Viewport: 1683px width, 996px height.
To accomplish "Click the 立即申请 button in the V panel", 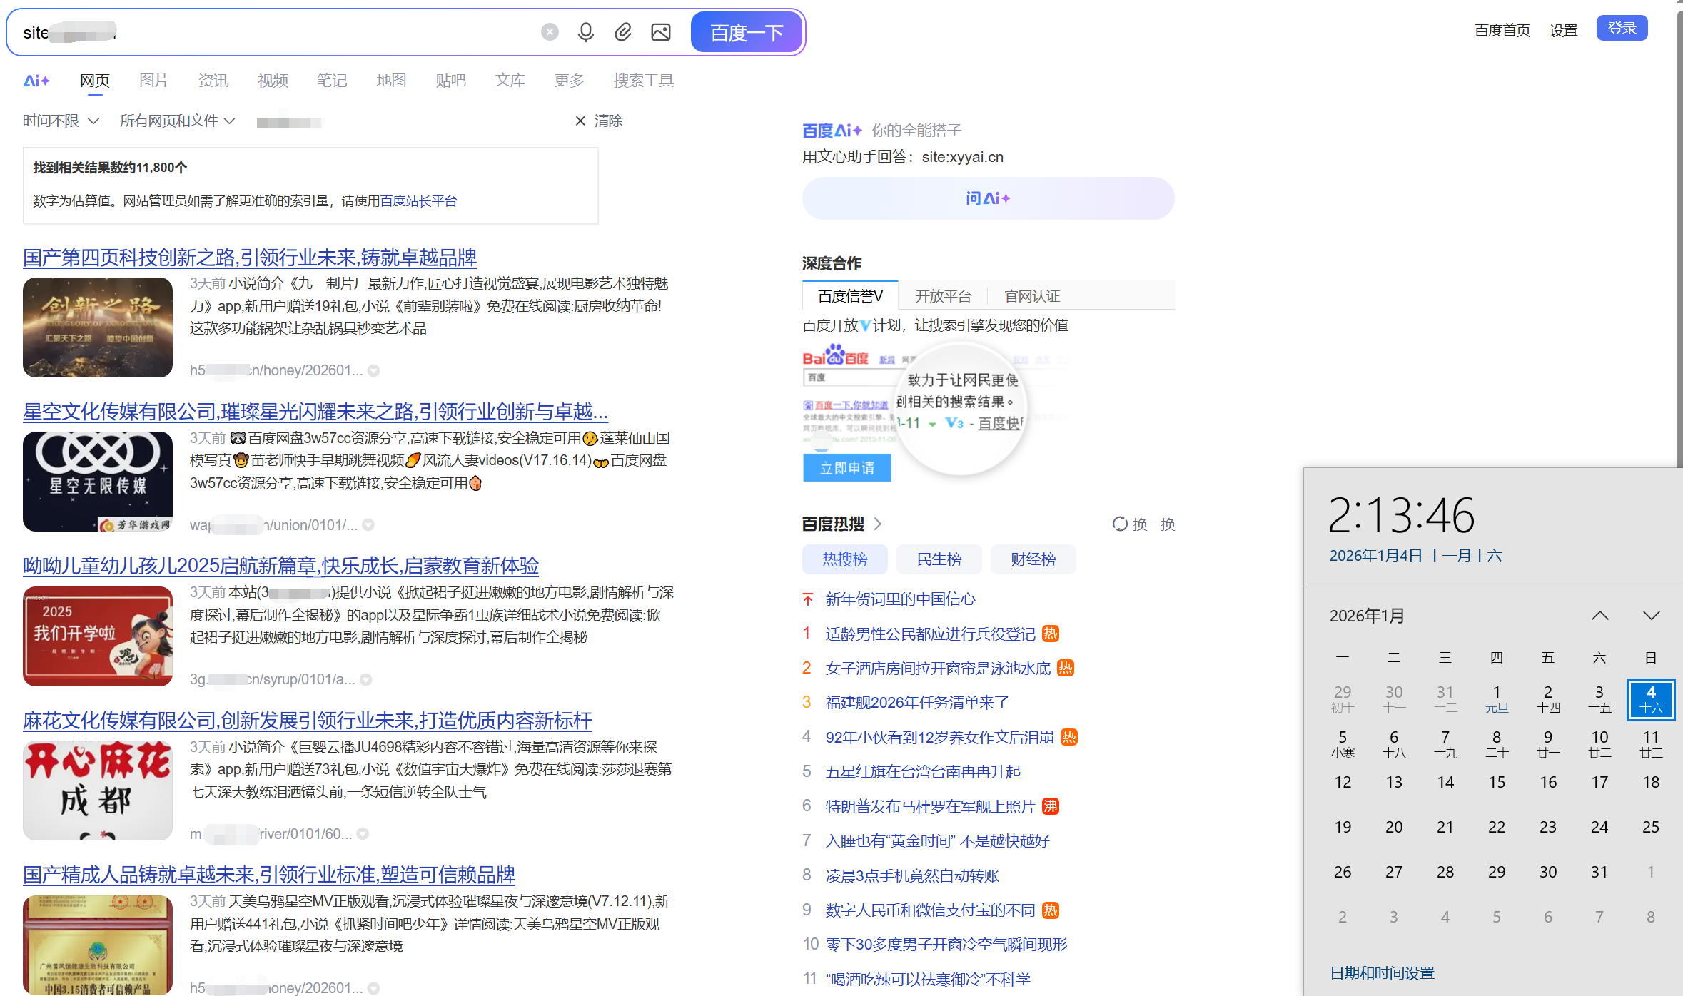I will (846, 468).
